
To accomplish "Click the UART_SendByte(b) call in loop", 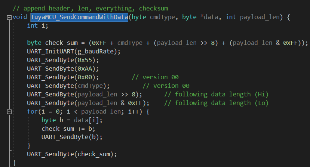I will (72, 137).
